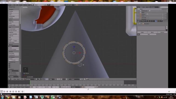The width and height of the screenshot is (176, 99).
Task: Click the material browse icon beside New
Action: point(139,34)
